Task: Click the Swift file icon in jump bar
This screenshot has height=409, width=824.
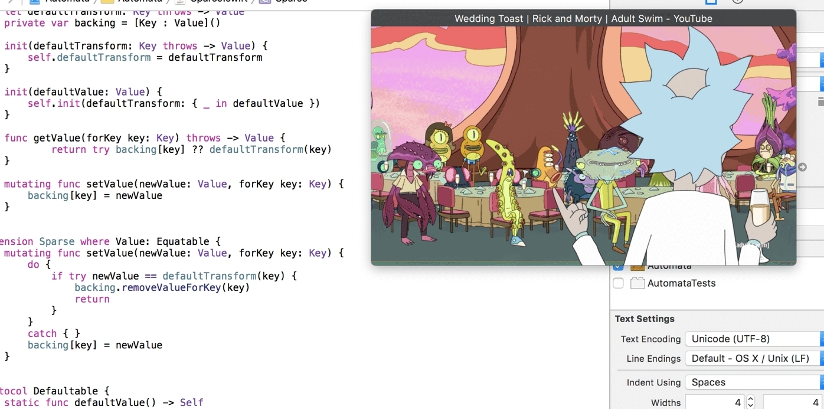Action: [x=180, y=1]
